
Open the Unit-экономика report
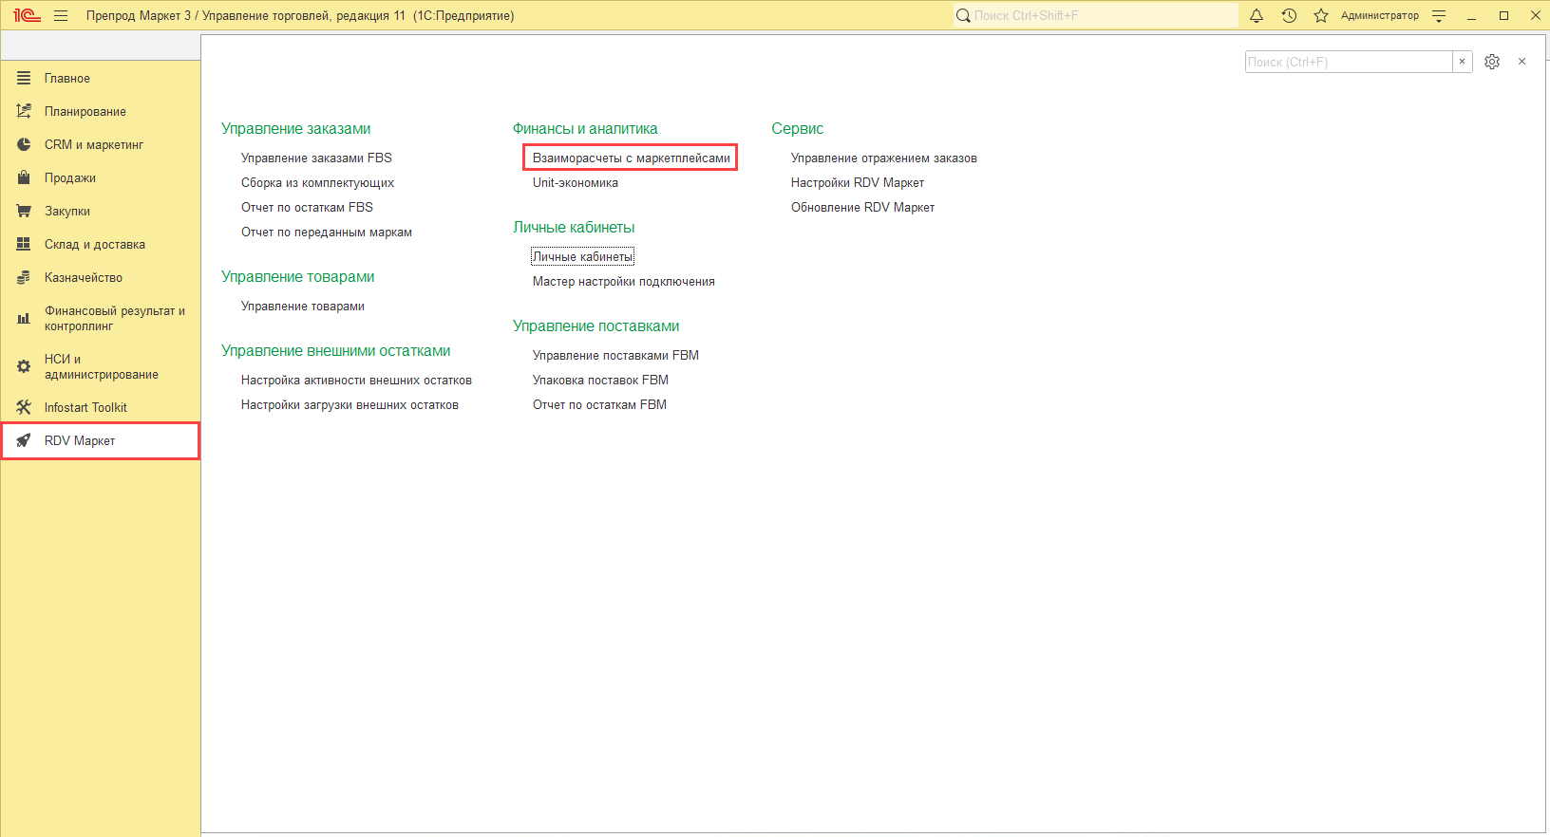(x=575, y=183)
